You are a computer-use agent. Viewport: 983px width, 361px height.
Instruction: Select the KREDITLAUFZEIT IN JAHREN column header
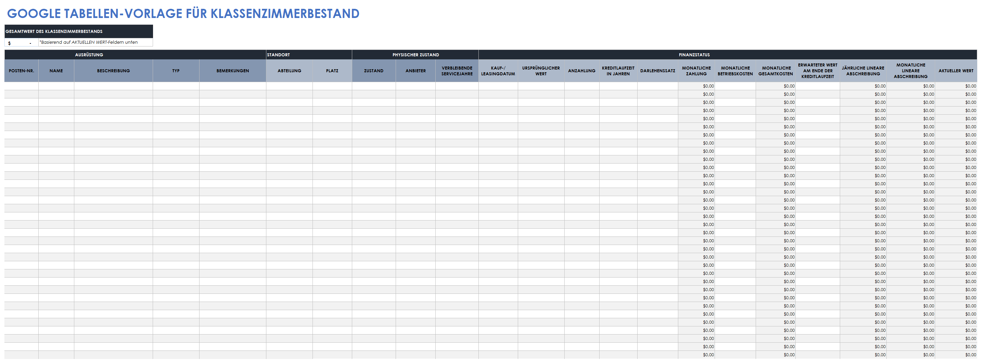pos(618,71)
